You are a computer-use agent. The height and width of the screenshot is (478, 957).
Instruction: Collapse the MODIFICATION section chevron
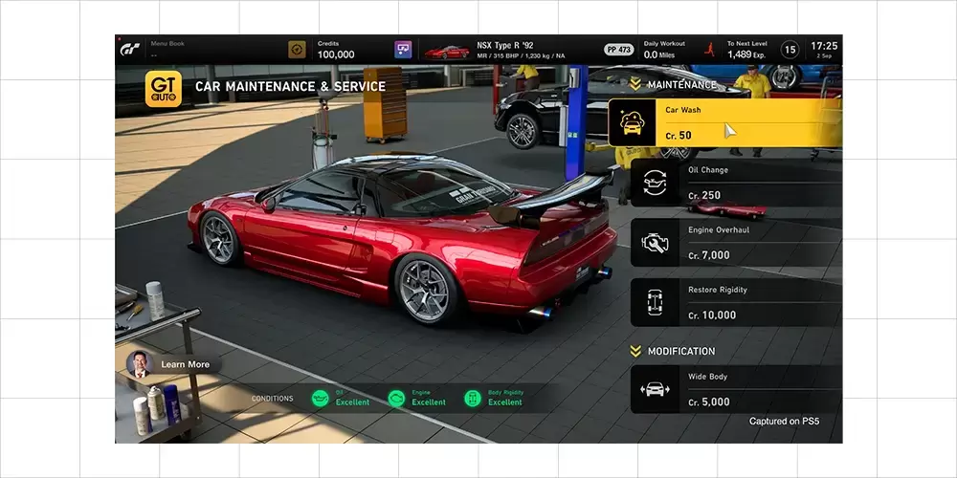pos(635,351)
